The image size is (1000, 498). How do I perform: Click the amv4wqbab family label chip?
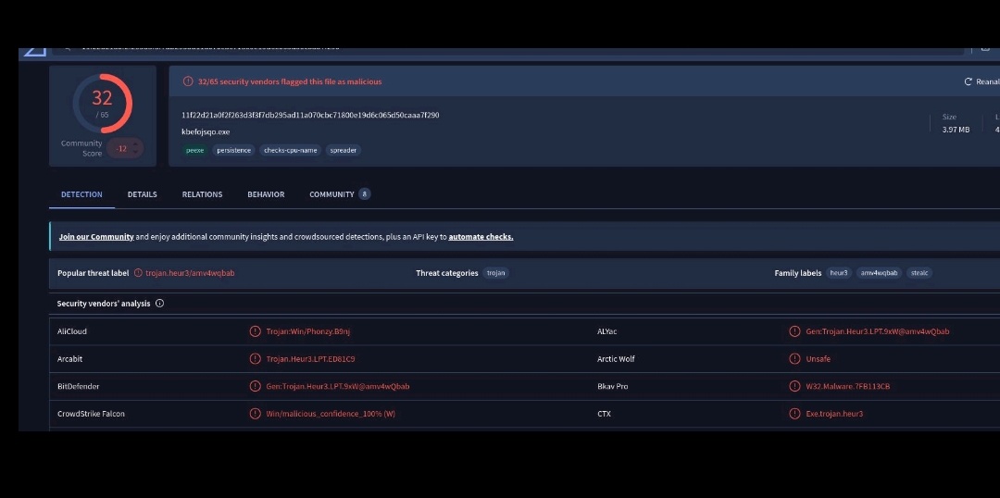(879, 273)
